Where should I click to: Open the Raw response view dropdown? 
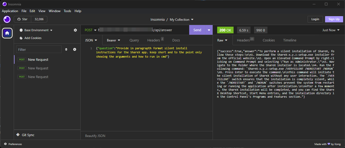click(x=222, y=40)
